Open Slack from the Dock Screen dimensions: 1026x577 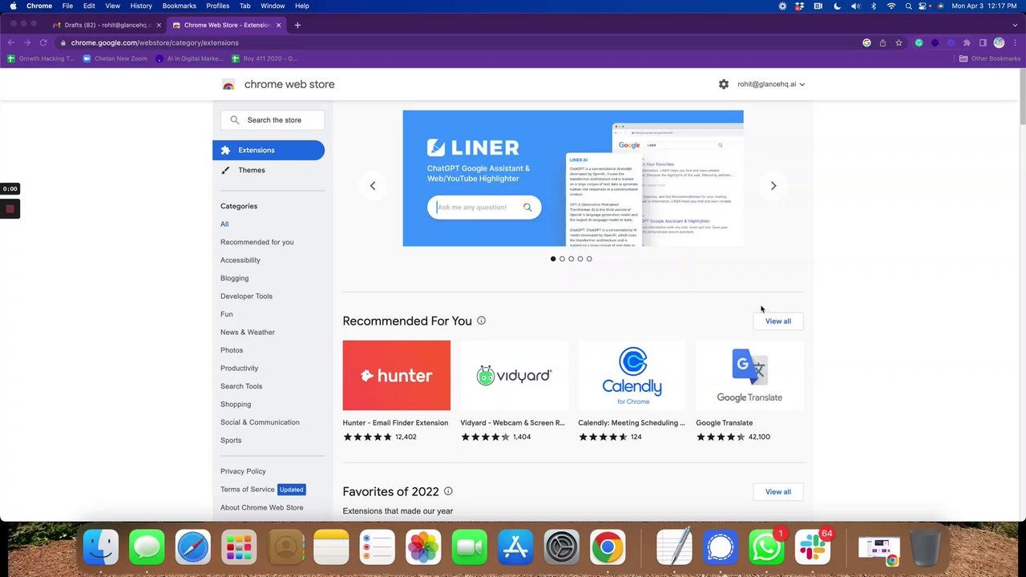point(813,548)
